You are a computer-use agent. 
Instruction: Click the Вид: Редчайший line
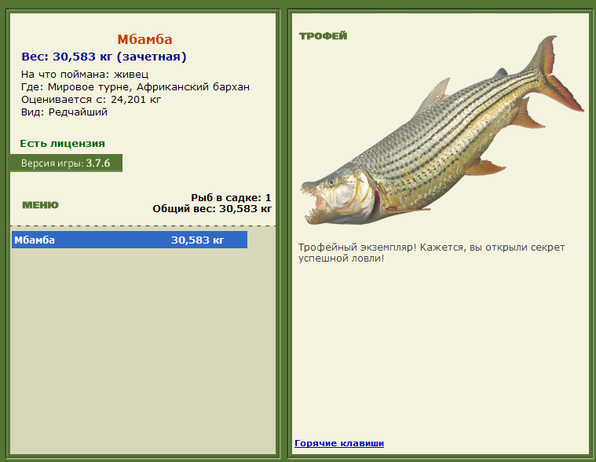point(64,112)
